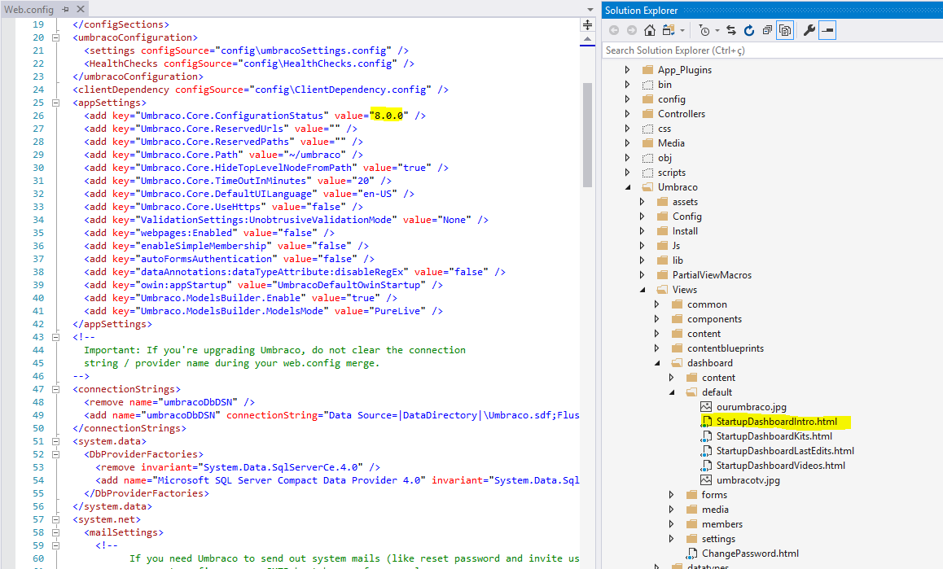Collapse connectionStrings outline at line 47
This screenshot has width=943, height=569.
point(55,389)
